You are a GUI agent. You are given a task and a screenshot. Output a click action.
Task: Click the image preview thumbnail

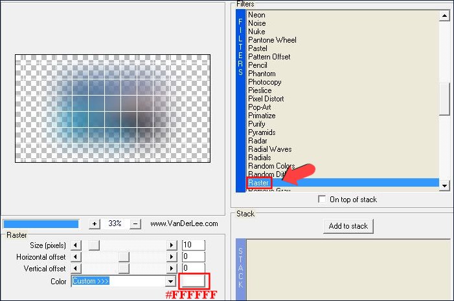point(113,108)
